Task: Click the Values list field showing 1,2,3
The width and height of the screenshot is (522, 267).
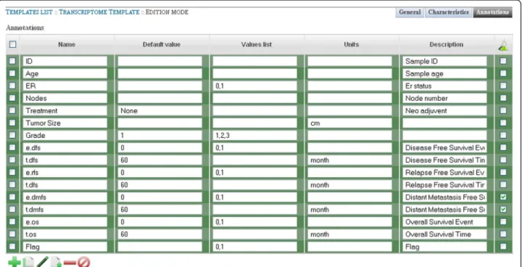Action: tap(254, 136)
